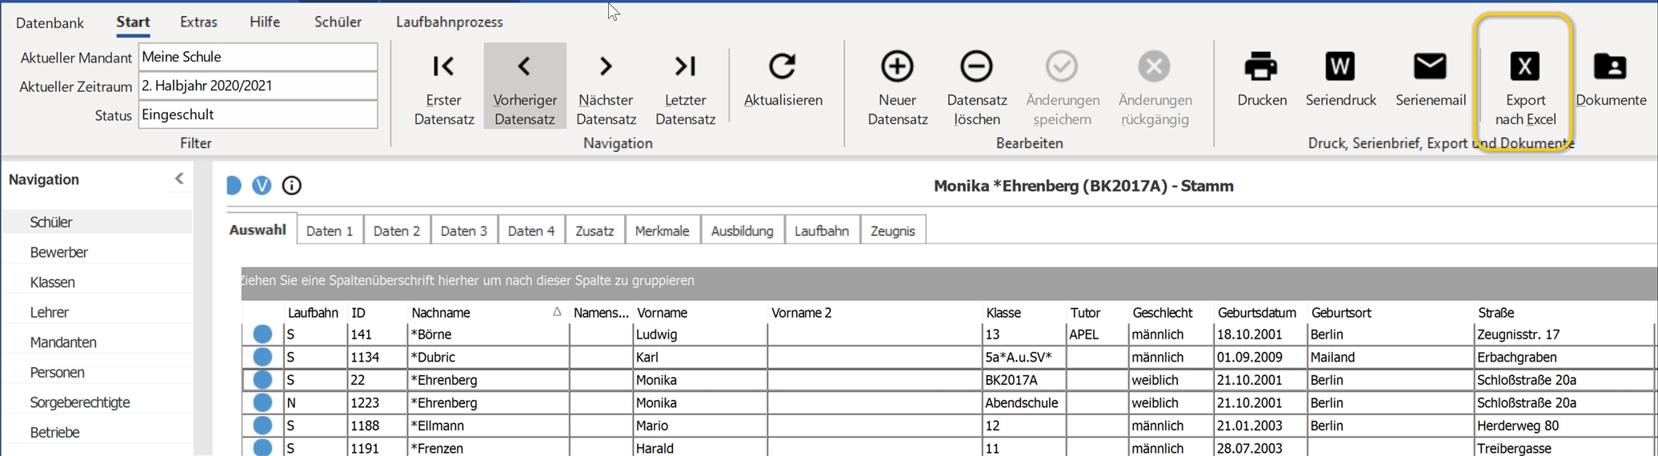Screen dimensions: 1658x456
Task: Select the Auswahl tab
Action: click(x=258, y=230)
